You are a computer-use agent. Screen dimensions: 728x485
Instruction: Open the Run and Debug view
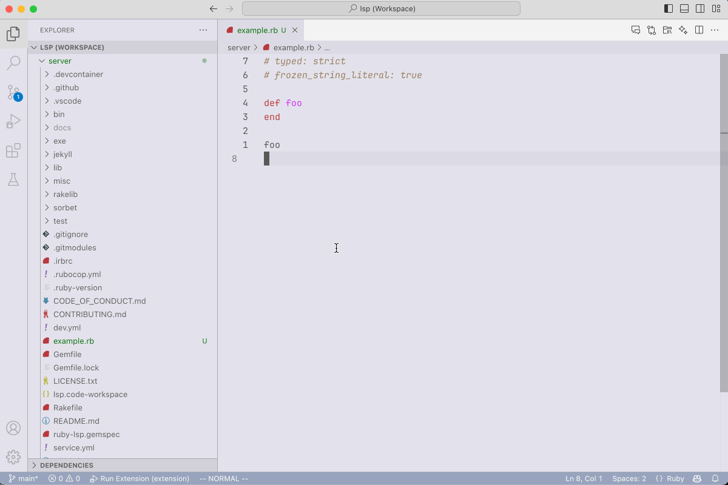point(13,121)
